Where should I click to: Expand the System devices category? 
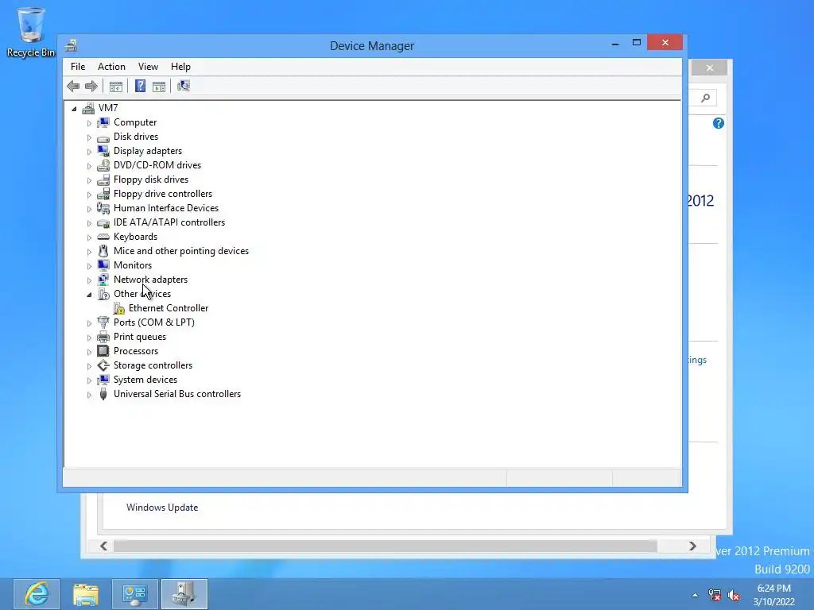tap(89, 380)
